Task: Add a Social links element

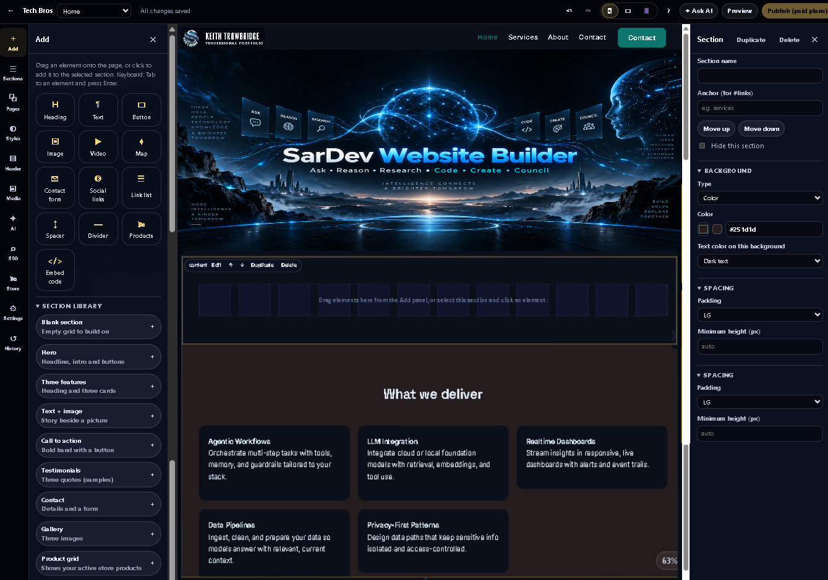Action: tap(98, 188)
